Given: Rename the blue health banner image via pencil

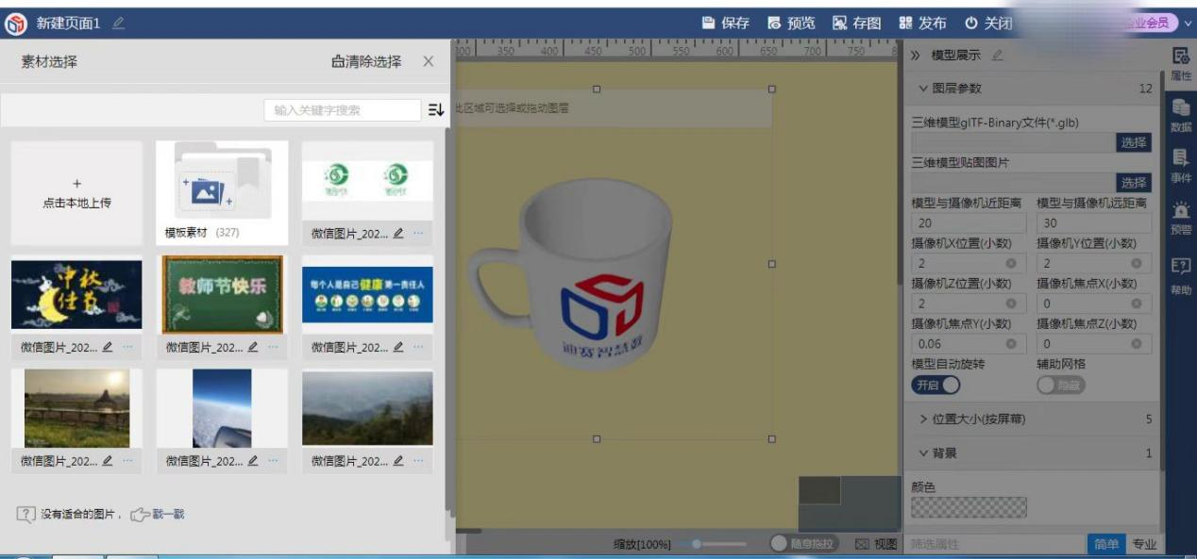Looking at the screenshot, I should (398, 347).
